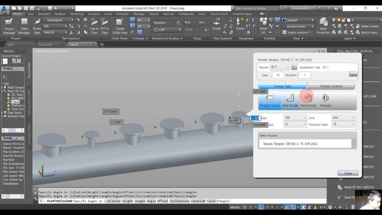
Task: Open the AutoCAD application menu logo
Action: [x=5, y=10]
